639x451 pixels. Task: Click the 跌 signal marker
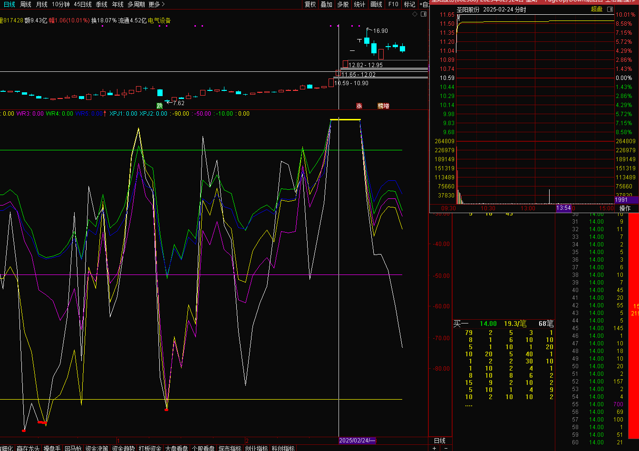(160, 106)
